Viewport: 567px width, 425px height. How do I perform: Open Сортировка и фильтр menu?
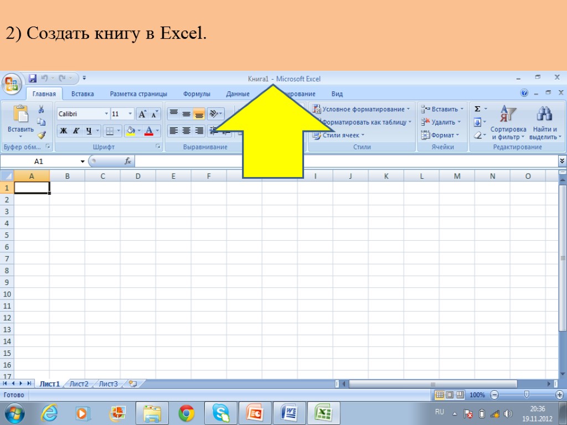point(508,122)
